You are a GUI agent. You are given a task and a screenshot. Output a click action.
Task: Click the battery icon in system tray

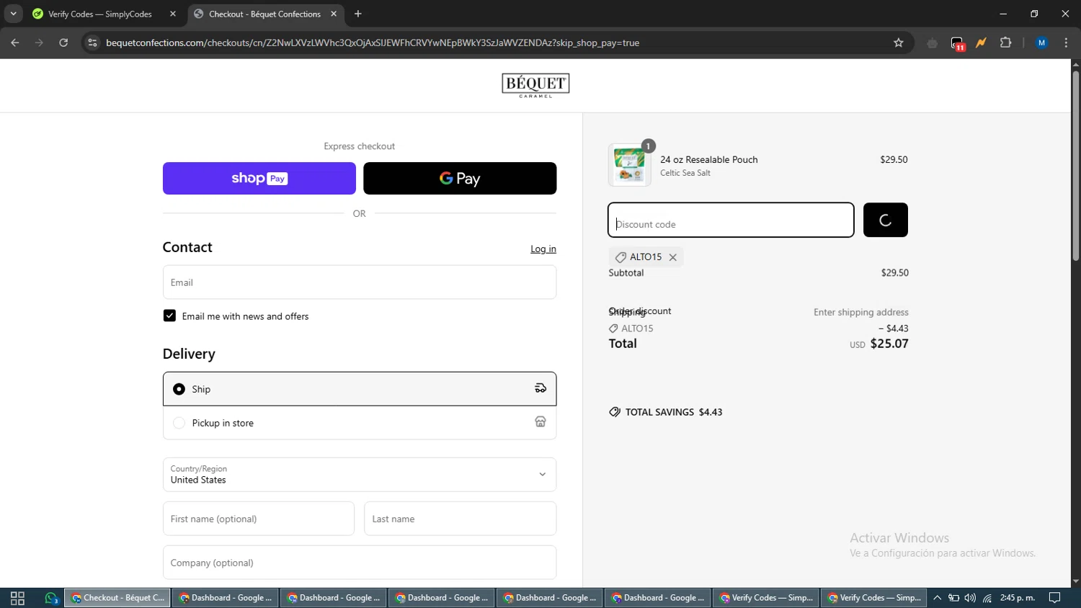point(953,598)
